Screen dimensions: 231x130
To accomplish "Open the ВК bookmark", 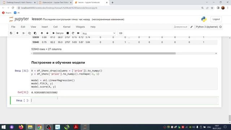I will pos(17,13).
